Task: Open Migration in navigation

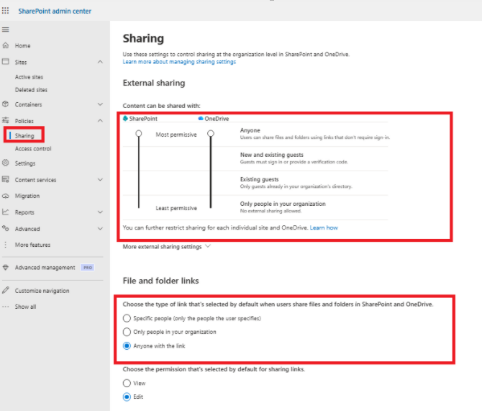Action: tap(27, 196)
